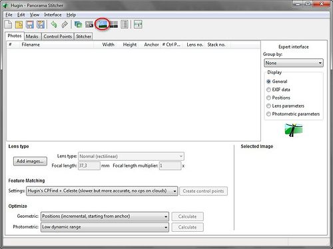This screenshot has height=249, width=333.
Task: Click the add images toolbar icon
Action: click(78, 25)
